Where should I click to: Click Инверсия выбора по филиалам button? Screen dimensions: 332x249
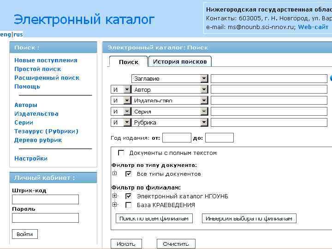pyautogui.click(x=249, y=219)
